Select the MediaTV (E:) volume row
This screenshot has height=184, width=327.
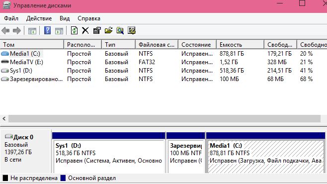point(163,62)
